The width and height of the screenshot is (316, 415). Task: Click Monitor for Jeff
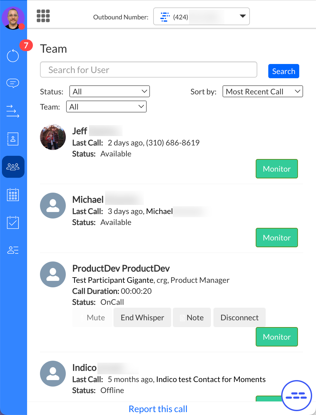277,169
